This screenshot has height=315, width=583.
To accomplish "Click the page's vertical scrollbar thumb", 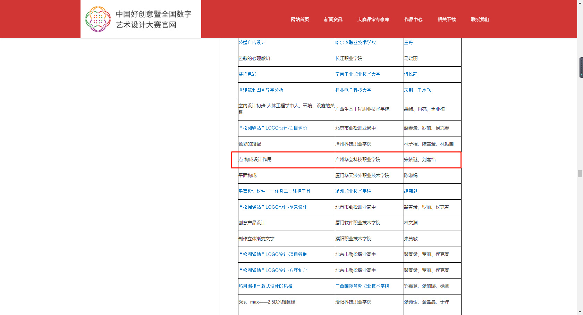I will click(580, 174).
